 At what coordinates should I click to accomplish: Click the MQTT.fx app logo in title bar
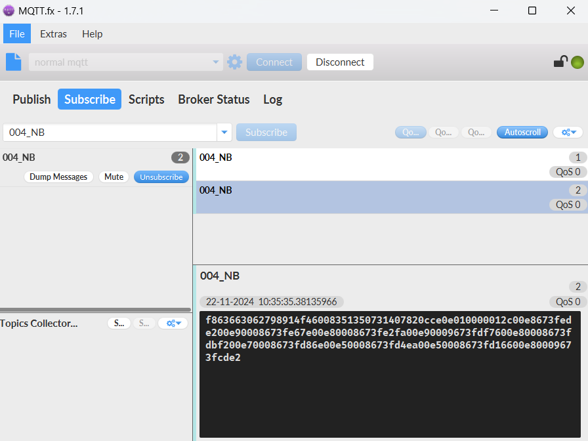[x=9, y=10]
